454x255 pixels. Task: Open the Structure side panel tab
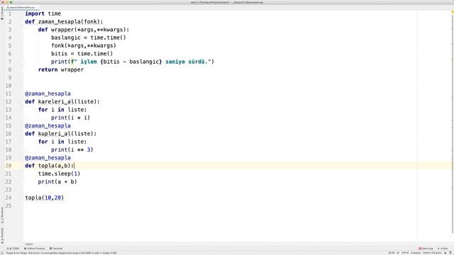(x=2, y=215)
